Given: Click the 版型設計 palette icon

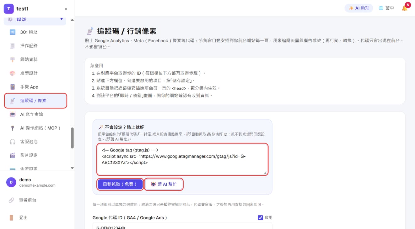Looking at the screenshot, I should click(13, 73).
